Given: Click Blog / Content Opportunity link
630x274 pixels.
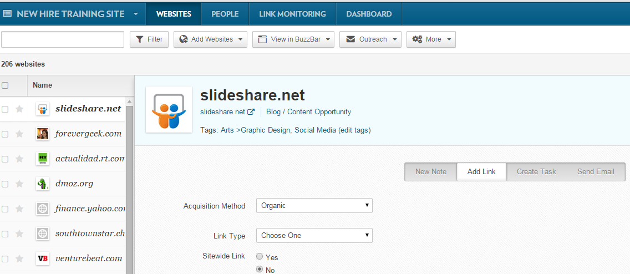Looking at the screenshot, I should [x=308, y=112].
